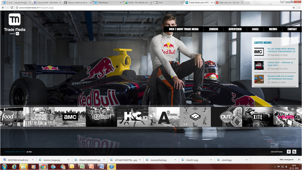Open Windows Media Player on taskbar

point(33,166)
